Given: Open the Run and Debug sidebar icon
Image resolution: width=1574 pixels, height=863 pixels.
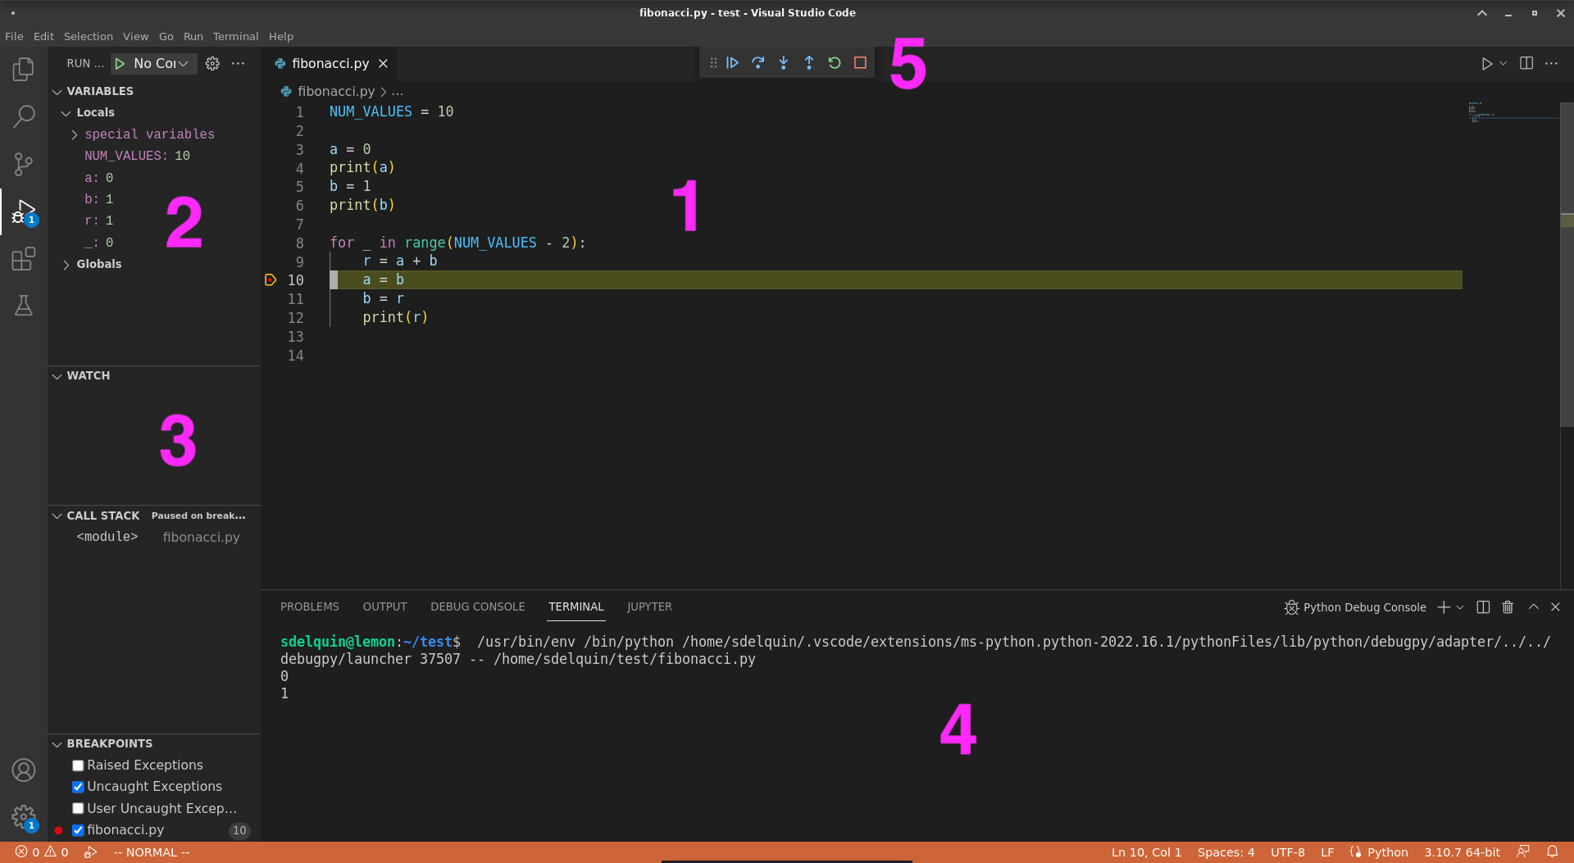Looking at the screenshot, I should tap(24, 211).
